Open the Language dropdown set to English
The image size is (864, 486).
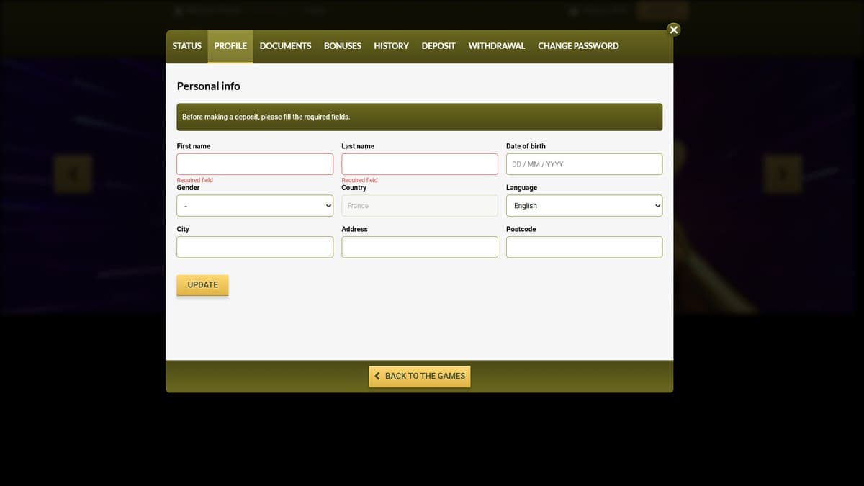click(x=584, y=206)
